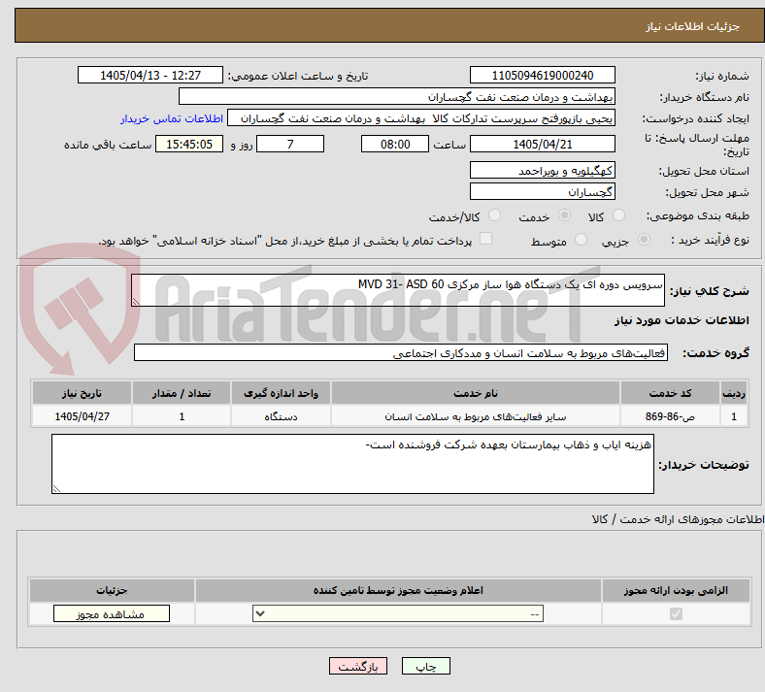Click the need number field 1105094619000240
Viewport: 765px width, 692px height.
[543, 76]
